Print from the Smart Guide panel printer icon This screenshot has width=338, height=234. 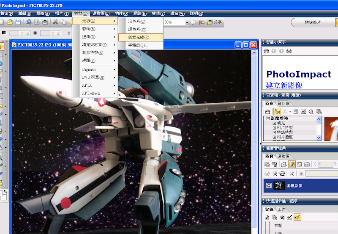click(x=289, y=51)
